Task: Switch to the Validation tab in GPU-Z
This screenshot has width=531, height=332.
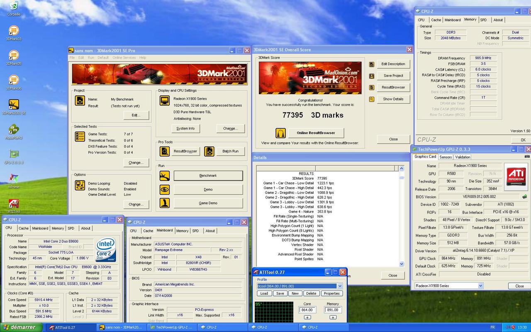Action: pyautogui.click(x=463, y=157)
